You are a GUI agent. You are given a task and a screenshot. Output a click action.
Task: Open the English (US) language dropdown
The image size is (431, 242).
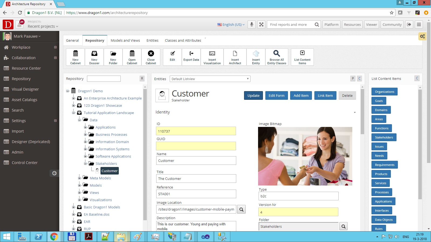click(x=231, y=24)
